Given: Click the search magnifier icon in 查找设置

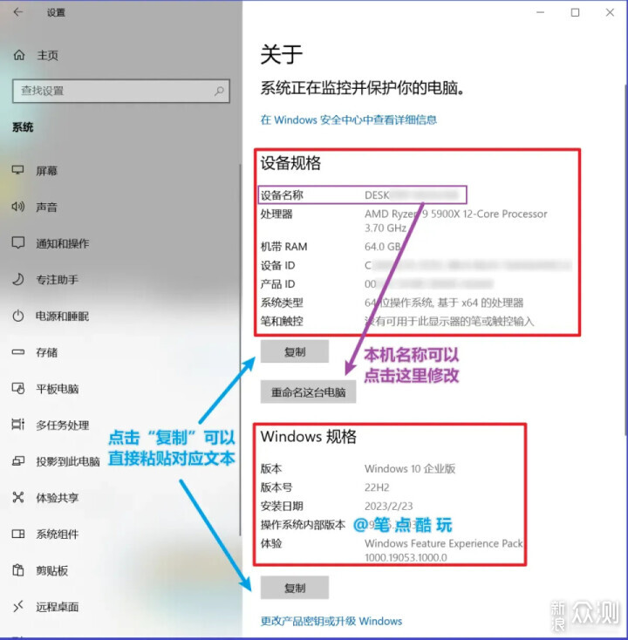Looking at the screenshot, I should pos(219,91).
